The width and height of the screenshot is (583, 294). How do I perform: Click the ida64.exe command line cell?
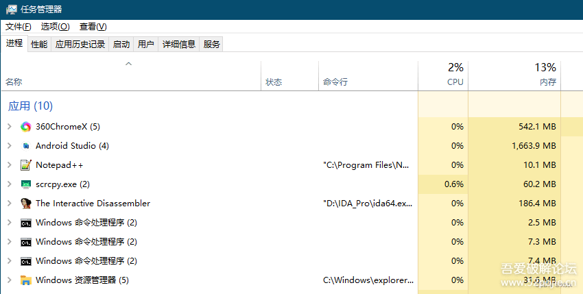[x=368, y=204]
